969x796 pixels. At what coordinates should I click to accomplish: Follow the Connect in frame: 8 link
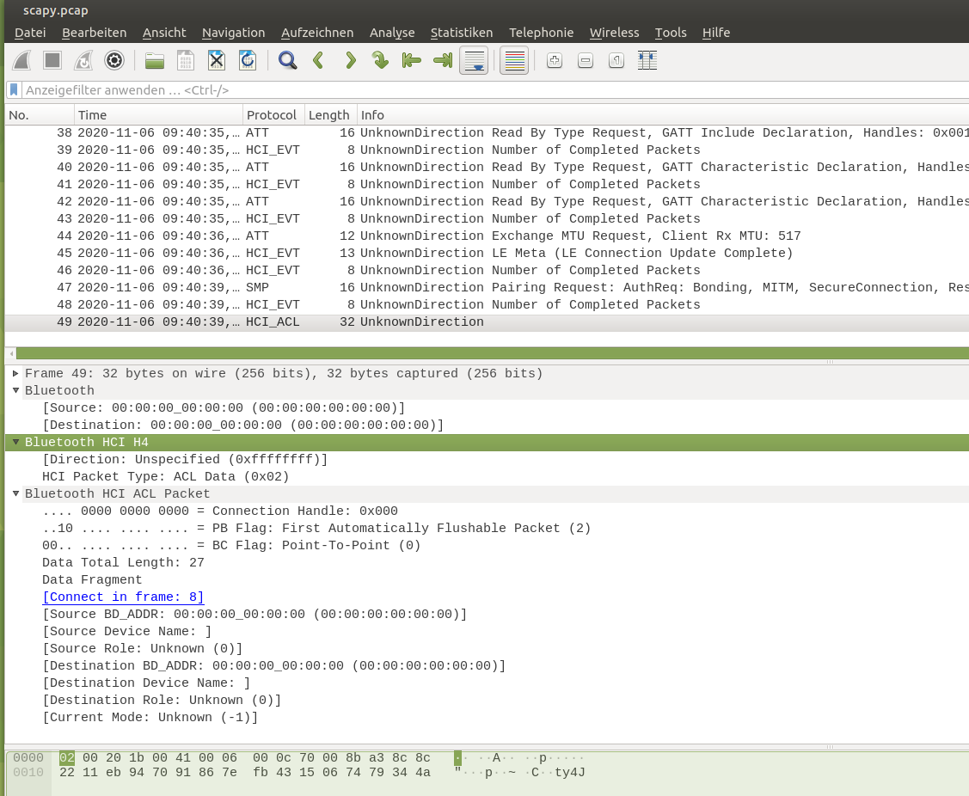(122, 597)
